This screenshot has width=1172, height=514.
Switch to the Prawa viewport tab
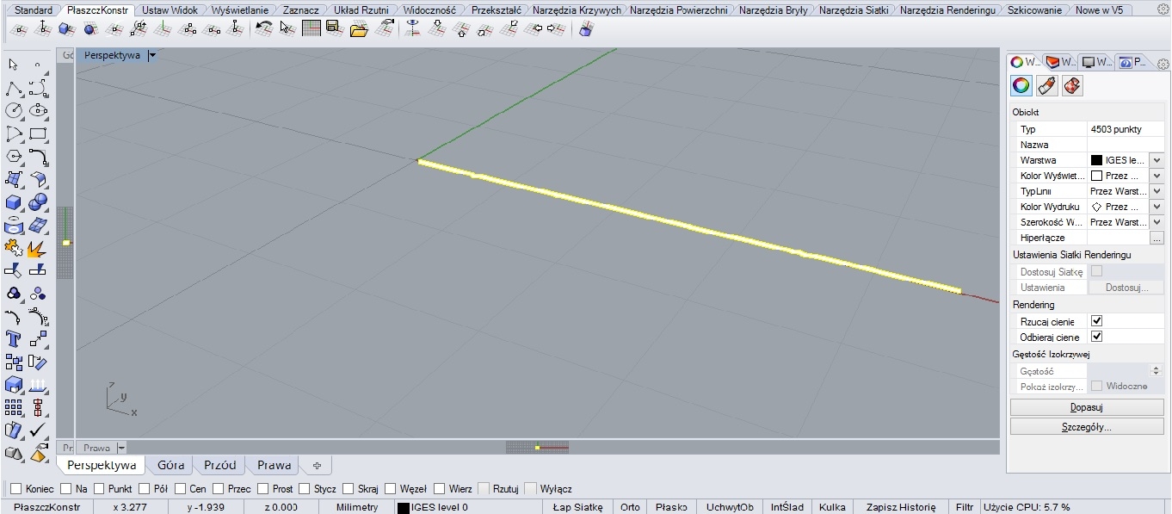click(274, 466)
